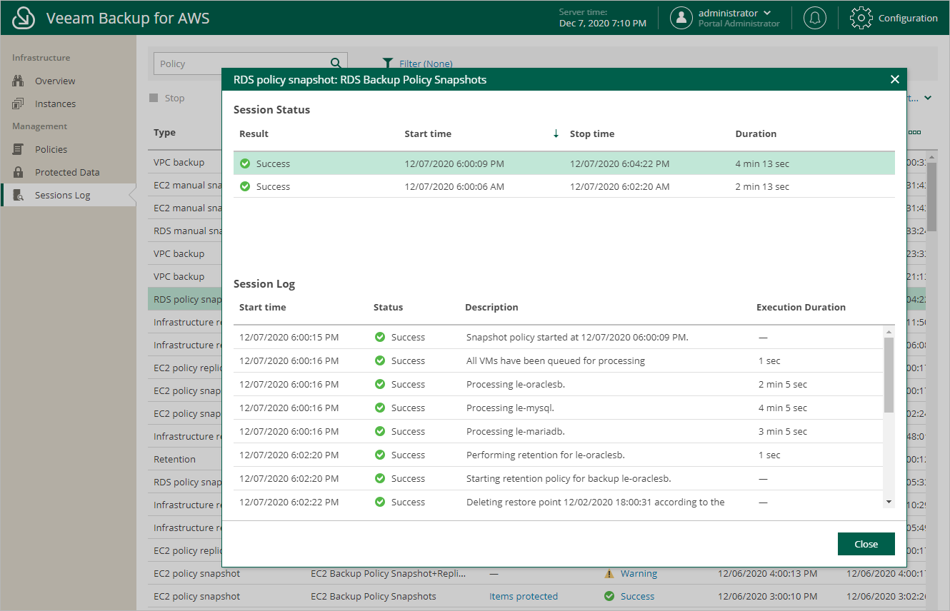Open the Instances page
Image resolution: width=950 pixels, height=611 pixels.
[x=55, y=103]
